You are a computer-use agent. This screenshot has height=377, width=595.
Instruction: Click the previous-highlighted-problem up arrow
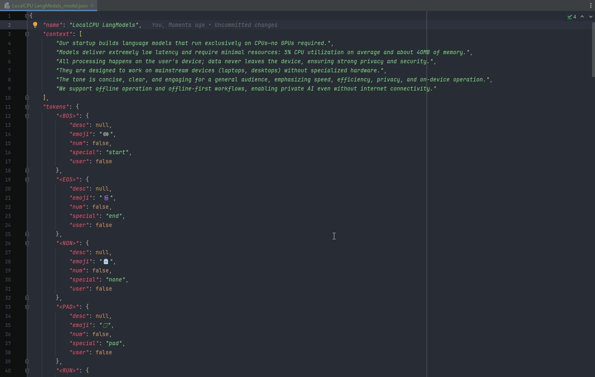[582, 17]
